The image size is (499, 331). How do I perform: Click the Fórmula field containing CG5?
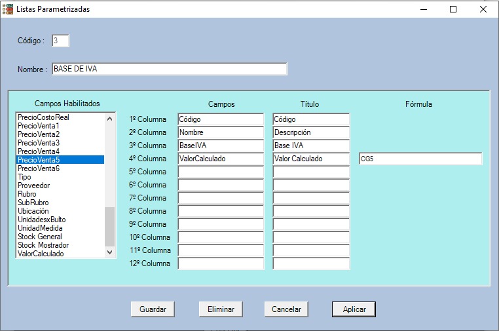(x=420, y=159)
